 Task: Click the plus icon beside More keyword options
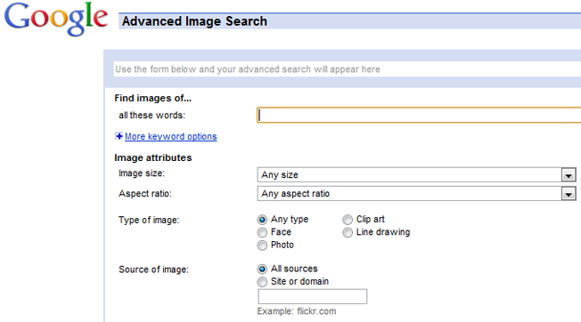(119, 136)
